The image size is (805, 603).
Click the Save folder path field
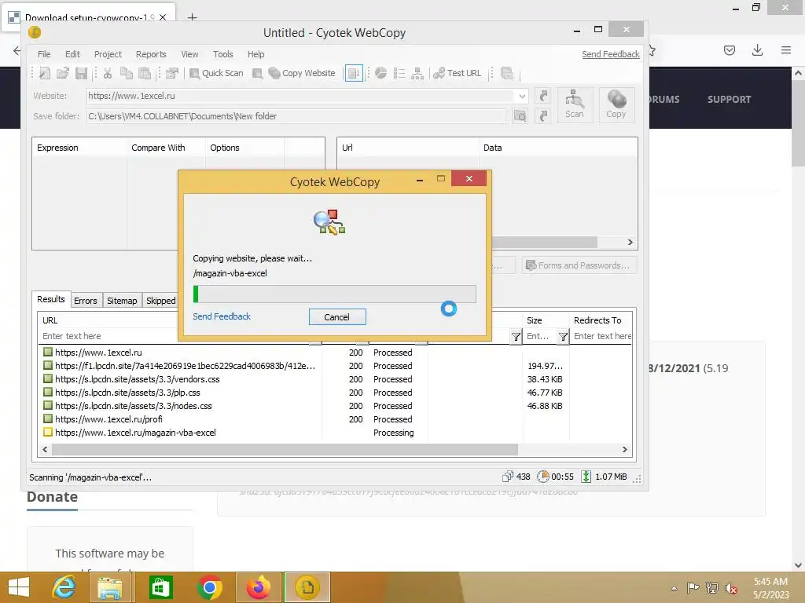point(296,116)
